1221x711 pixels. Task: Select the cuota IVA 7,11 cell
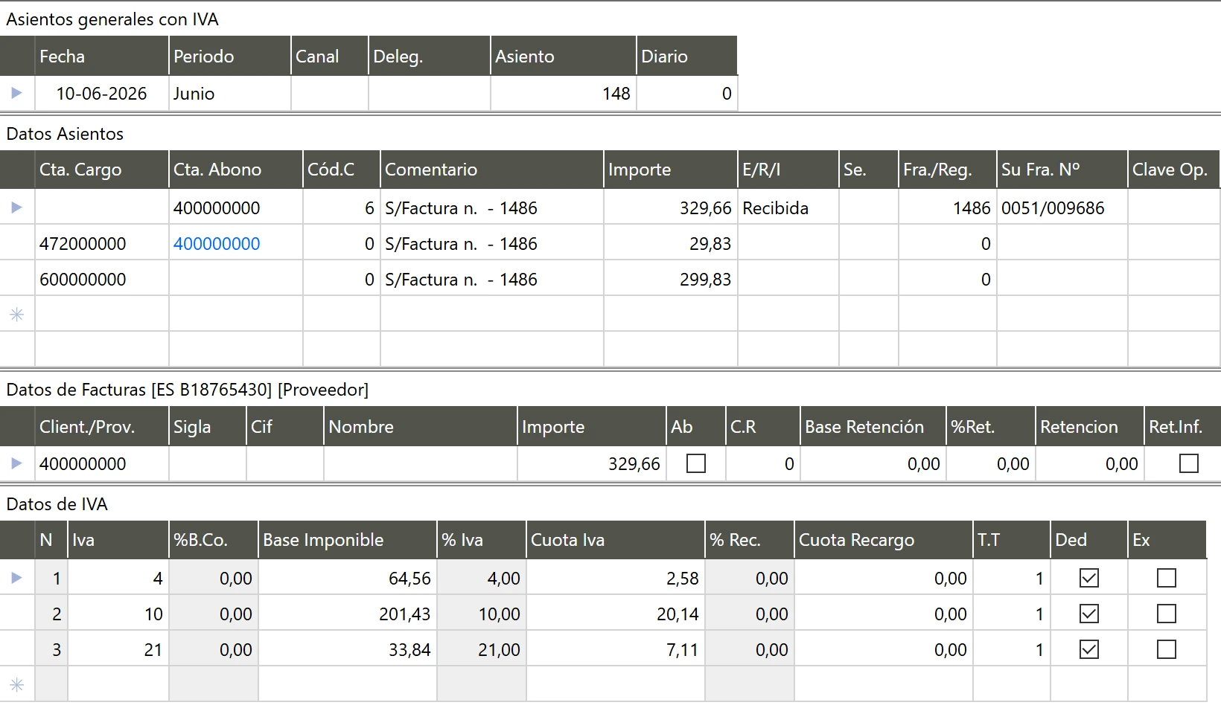(616, 649)
